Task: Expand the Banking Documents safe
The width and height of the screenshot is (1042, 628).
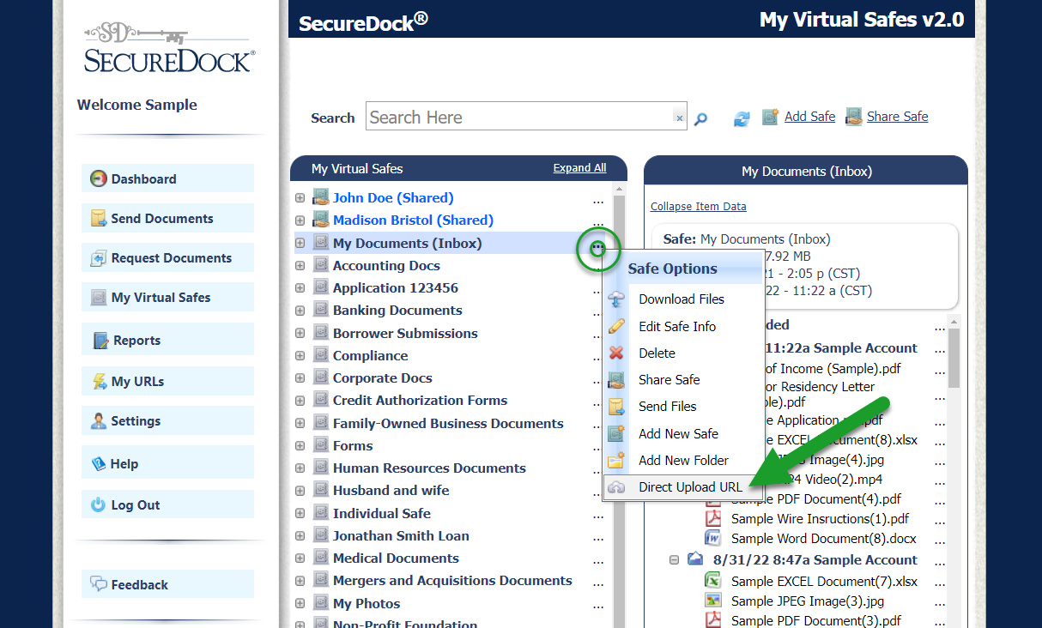Action: click(300, 311)
